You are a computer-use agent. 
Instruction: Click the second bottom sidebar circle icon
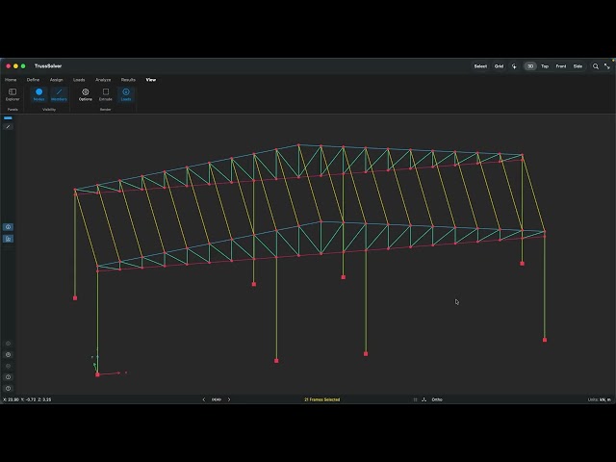[8, 355]
